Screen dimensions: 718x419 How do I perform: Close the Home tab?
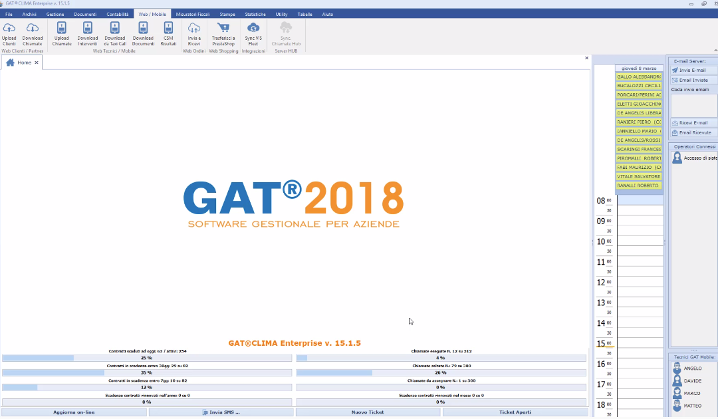coord(37,63)
